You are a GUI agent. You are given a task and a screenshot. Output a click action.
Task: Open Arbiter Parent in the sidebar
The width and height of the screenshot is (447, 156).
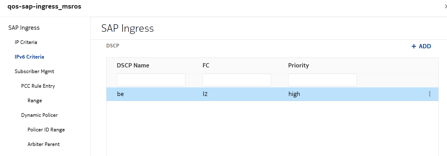click(44, 144)
